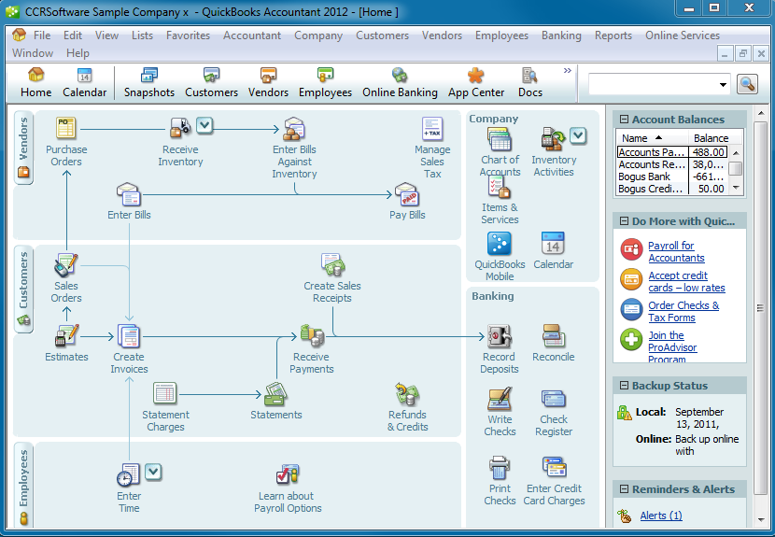Click Write Checks icon

point(500,399)
